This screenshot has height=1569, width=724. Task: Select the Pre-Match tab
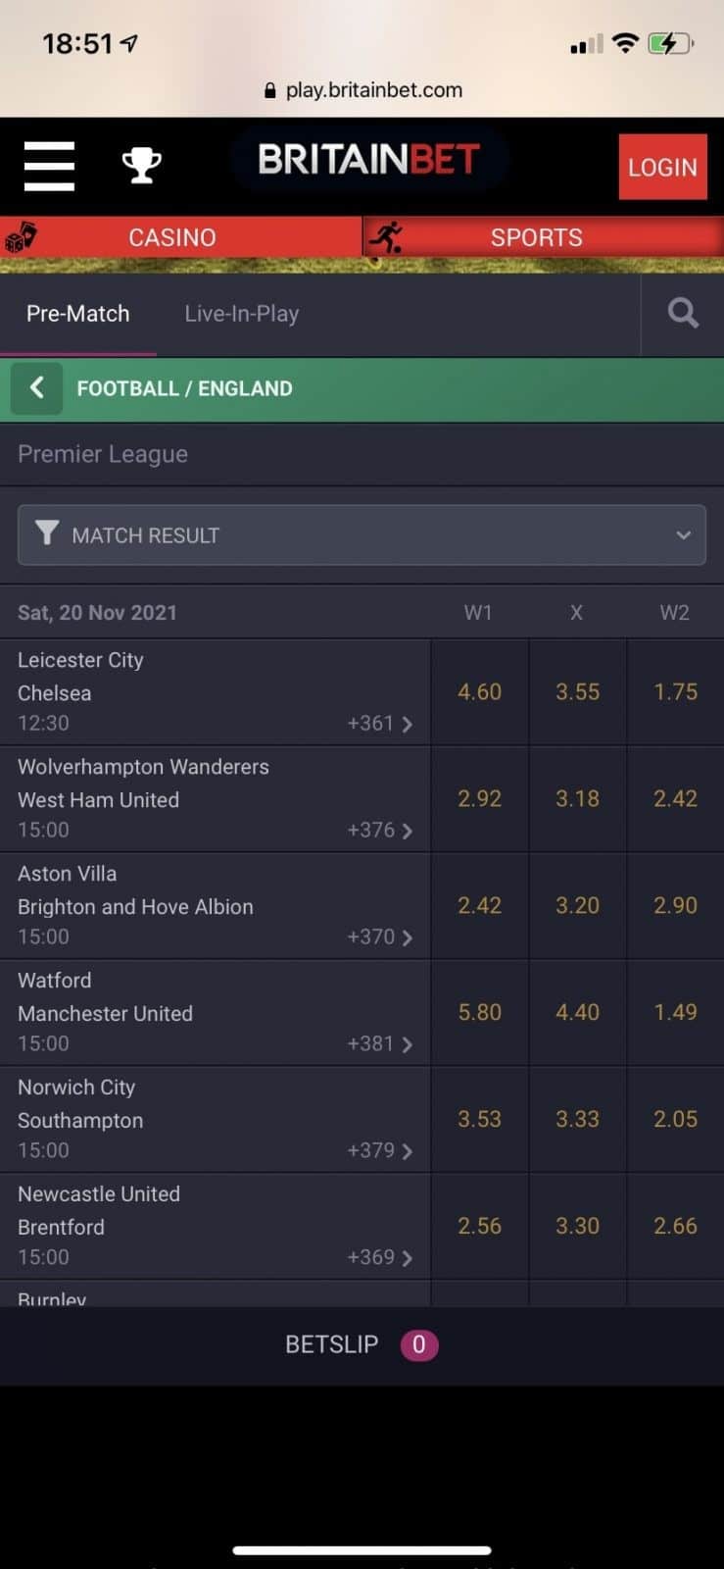click(x=78, y=314)
